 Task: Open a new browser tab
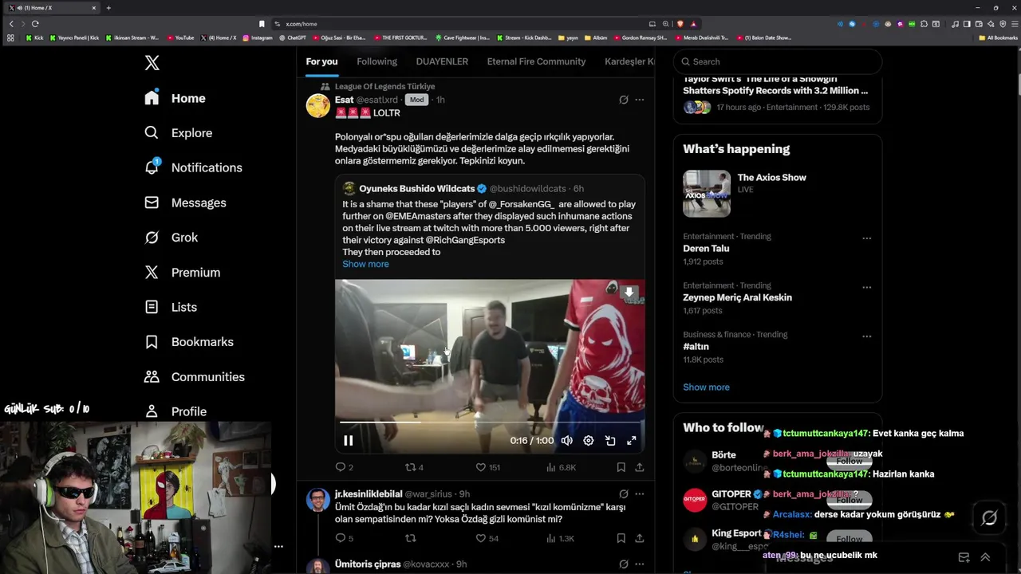point(108,8)
